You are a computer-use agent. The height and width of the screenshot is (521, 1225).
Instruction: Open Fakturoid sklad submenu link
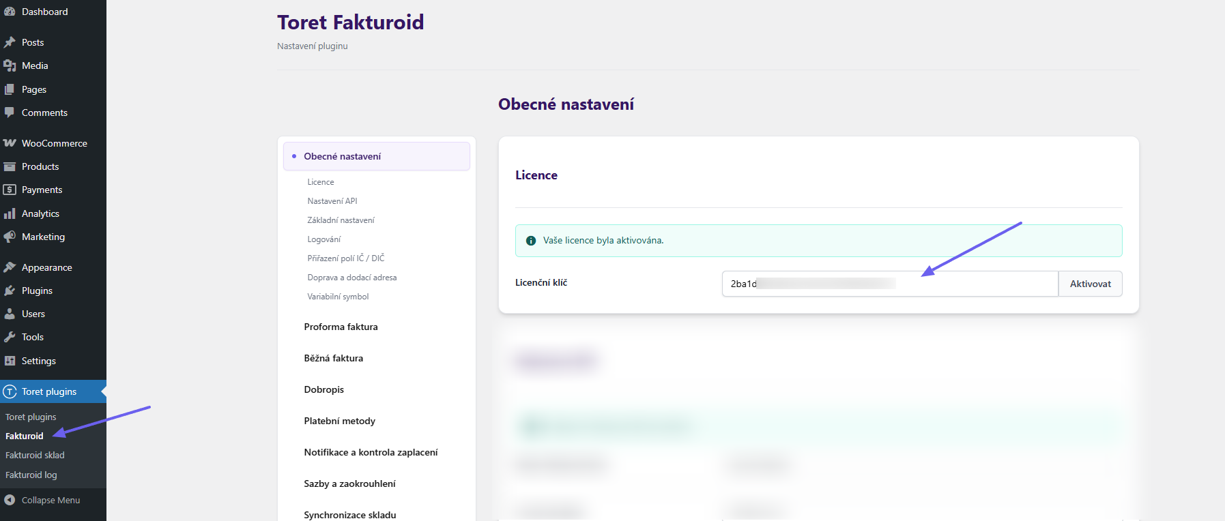coord(35,455)
